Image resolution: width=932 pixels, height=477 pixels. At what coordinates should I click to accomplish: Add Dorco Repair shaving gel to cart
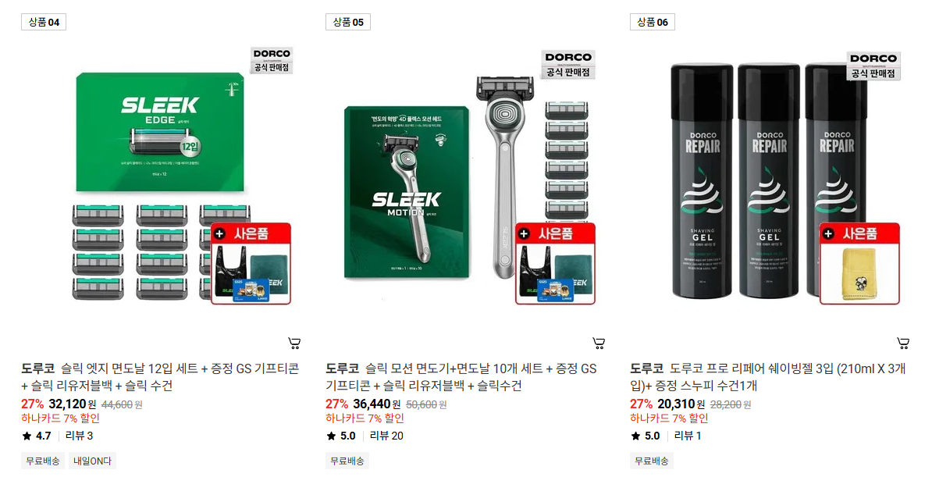click(x=903, y=344)
